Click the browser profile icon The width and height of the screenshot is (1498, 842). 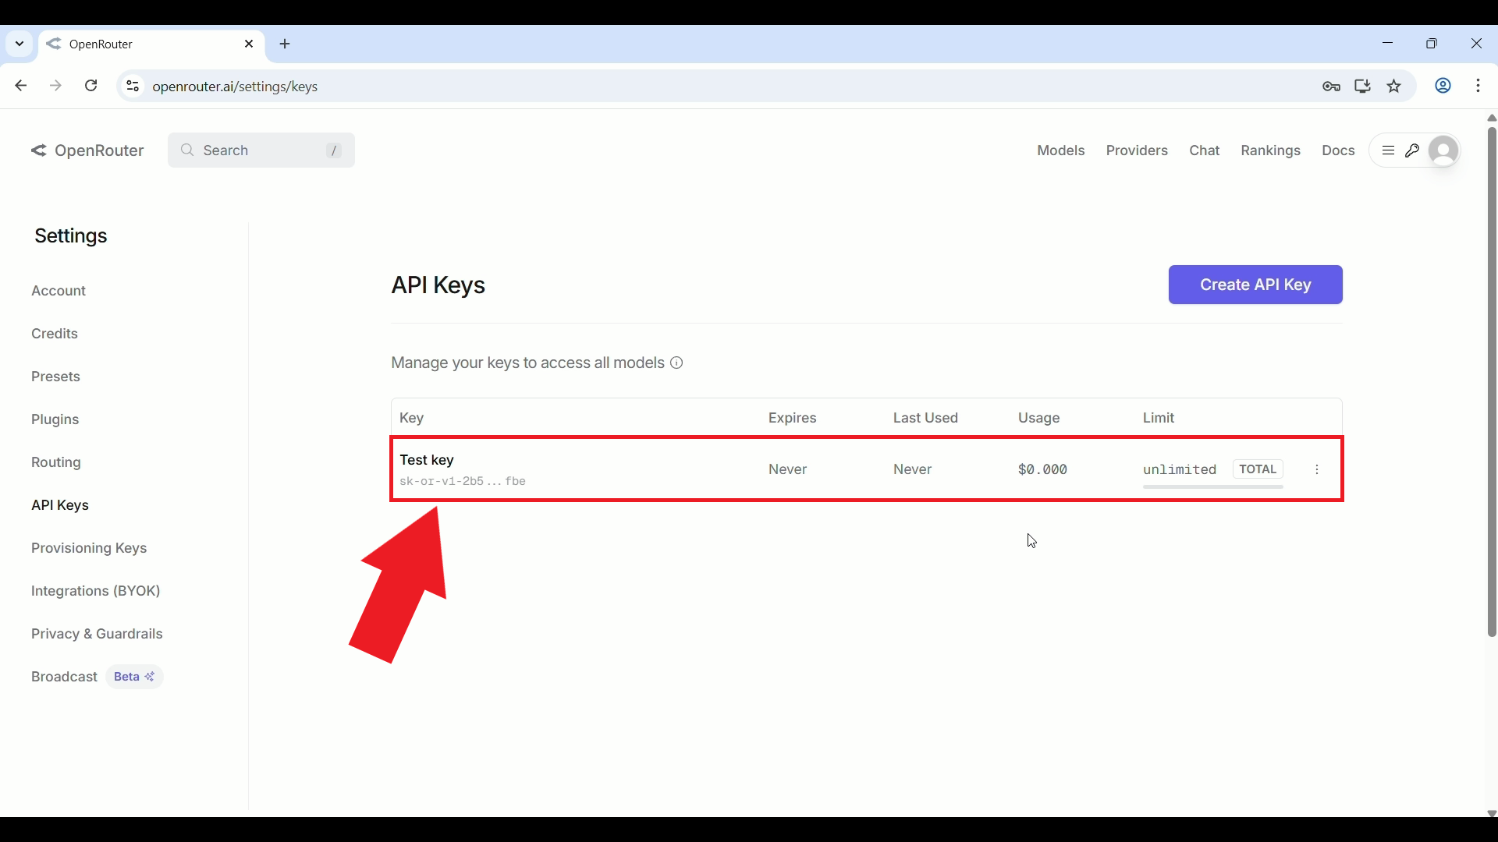pos(1443,86)
